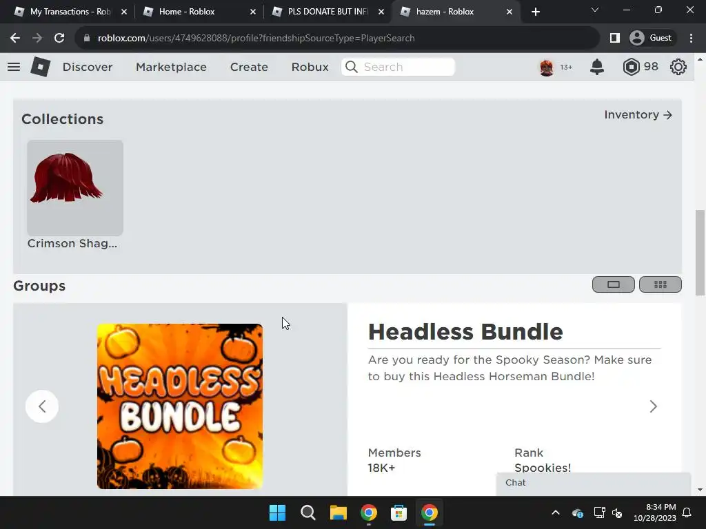The width and height of the screenshot is (706, 529).
Task: Show next group with right chevron
Action: click(x=654, y=406)
